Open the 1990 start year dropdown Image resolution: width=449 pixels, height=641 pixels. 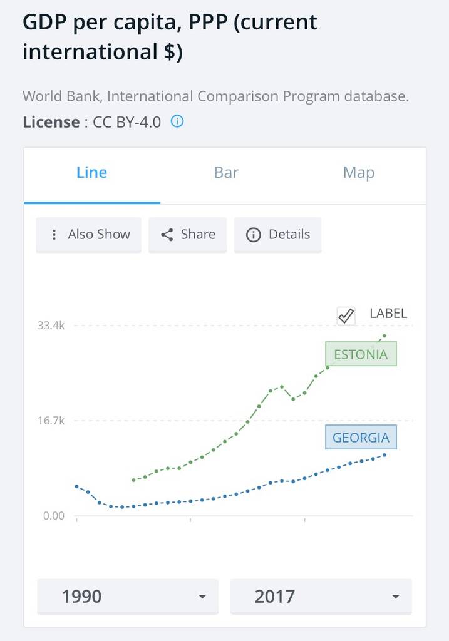click(128, 596)
